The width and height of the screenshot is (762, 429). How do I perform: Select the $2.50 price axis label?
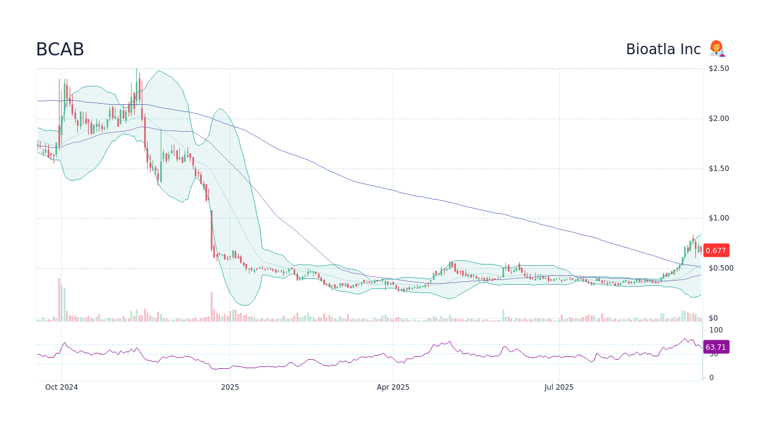pos(719,68)
